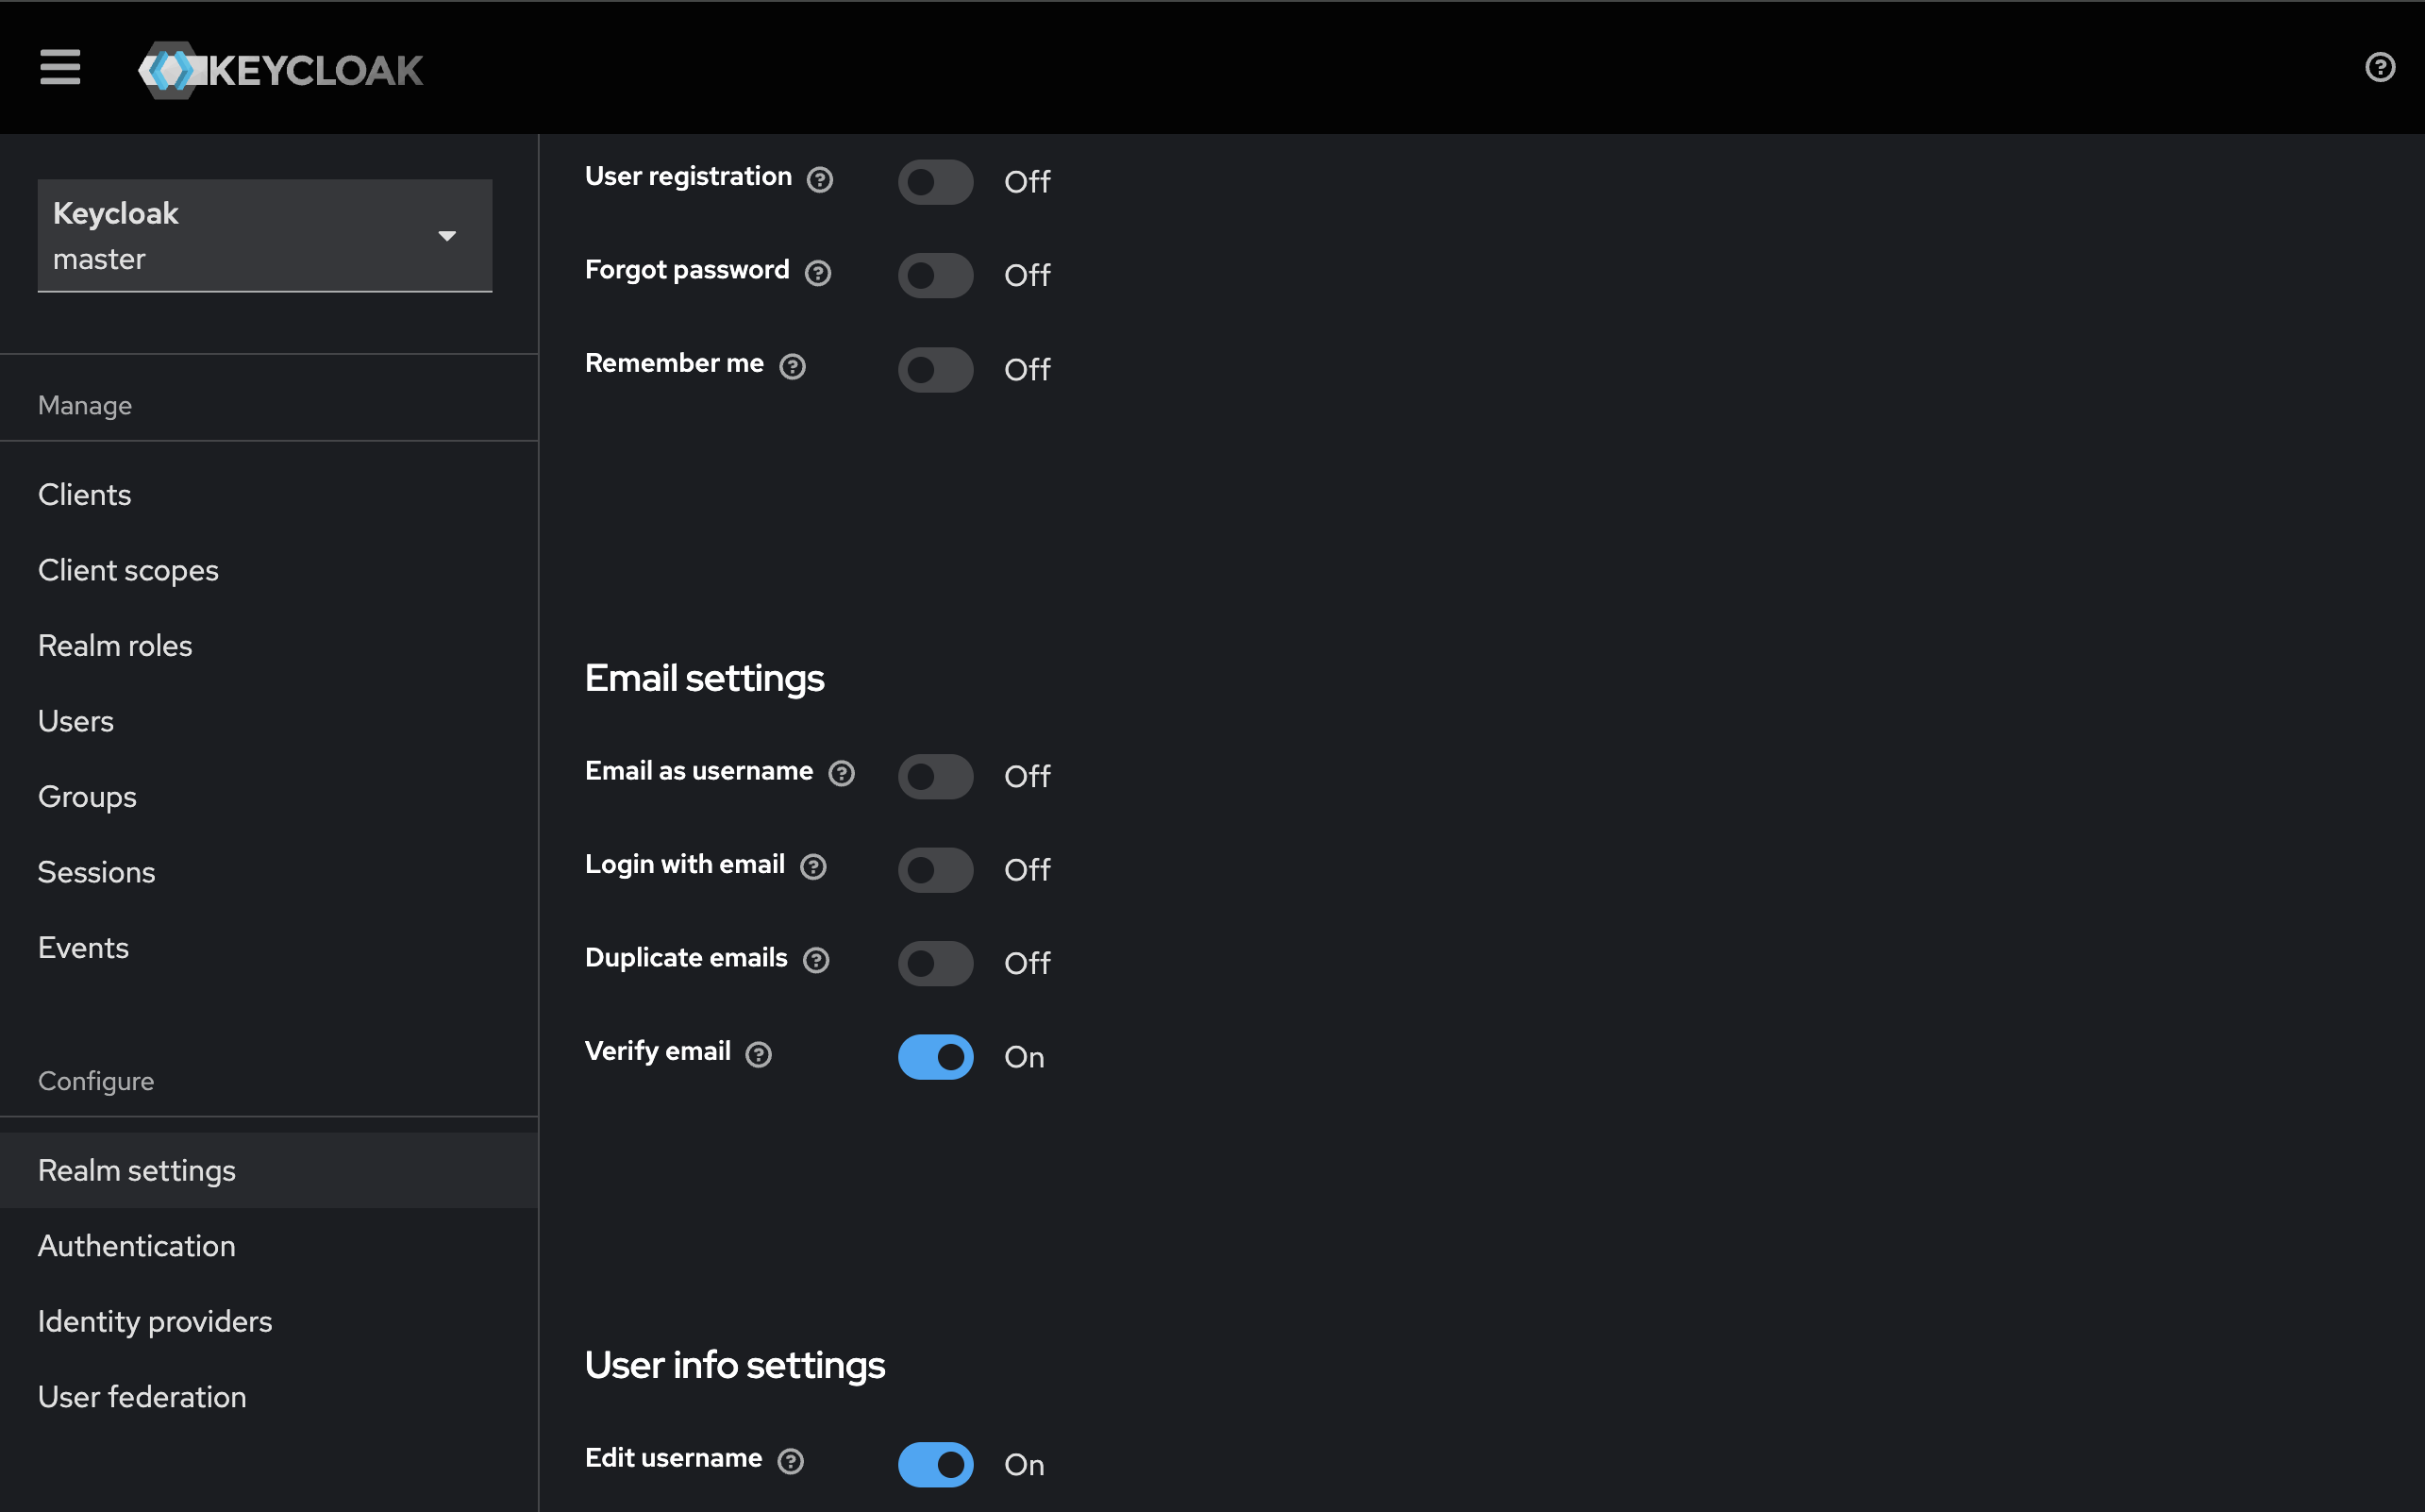This screenshot has width=2425, height=1512.
Task: Click the Keycloak logo
Action: pyautogui.click(x=282, y=70)
